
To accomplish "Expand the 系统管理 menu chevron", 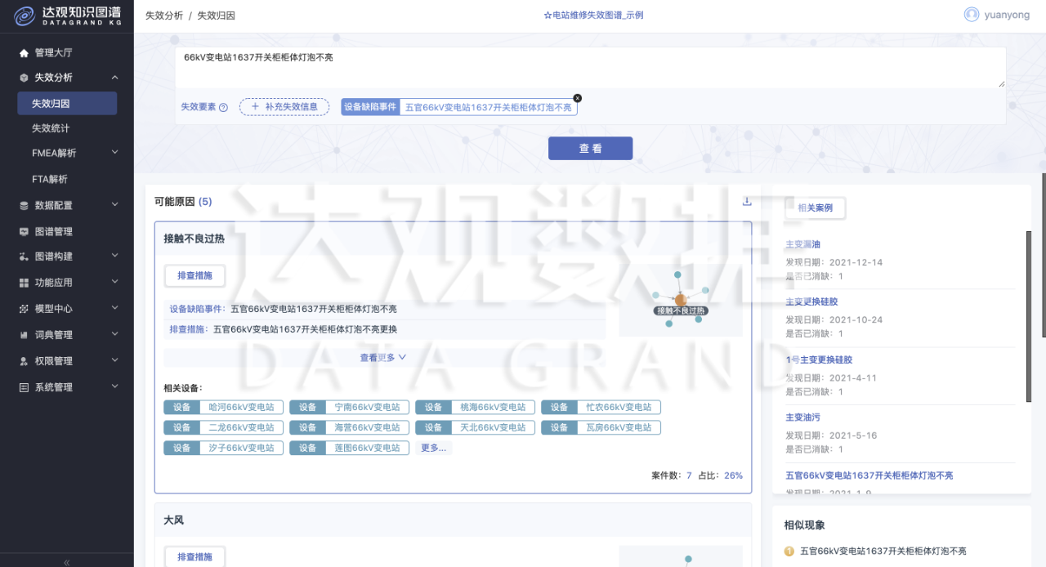I will tap(114, 386).
